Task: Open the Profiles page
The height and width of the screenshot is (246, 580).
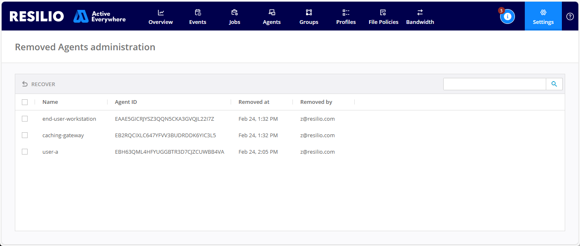Action: 346,17
